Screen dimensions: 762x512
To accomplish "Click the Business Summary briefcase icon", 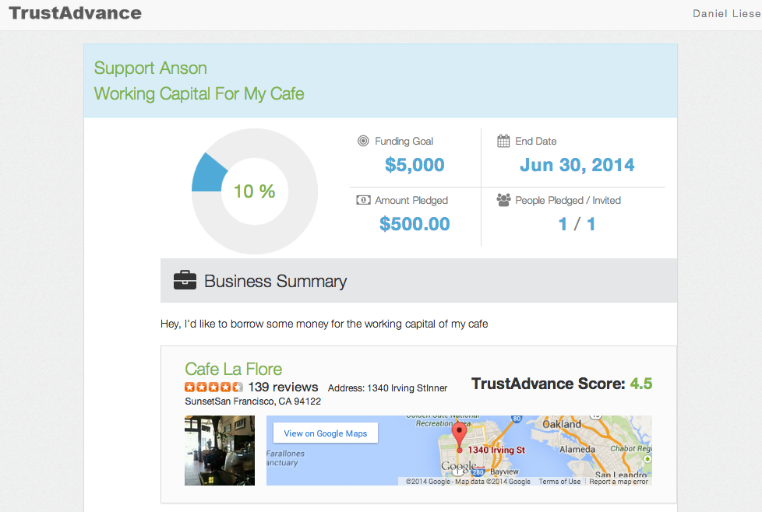I will coord(185,281).
